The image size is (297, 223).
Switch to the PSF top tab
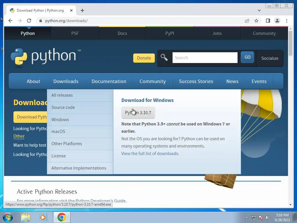tap(75, 33)
